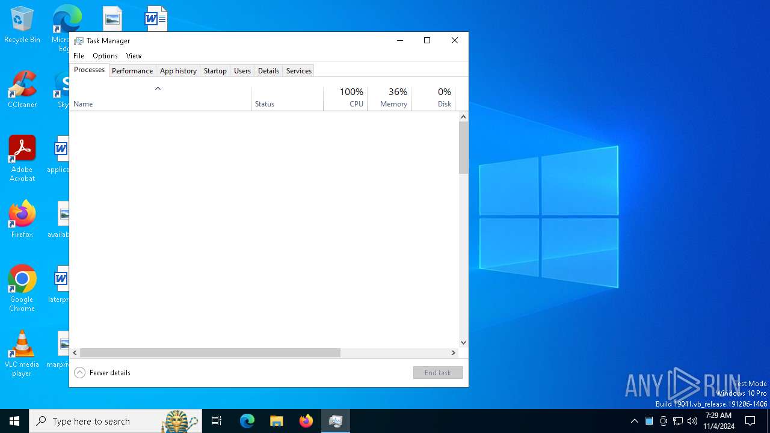770x433 pixels.
Task: Click the vertical scrollbar thumb
Action: coord(463,148)
